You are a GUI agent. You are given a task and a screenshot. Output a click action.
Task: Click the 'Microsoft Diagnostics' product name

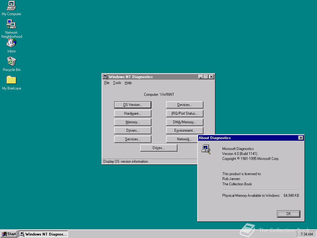click(238, 149)
